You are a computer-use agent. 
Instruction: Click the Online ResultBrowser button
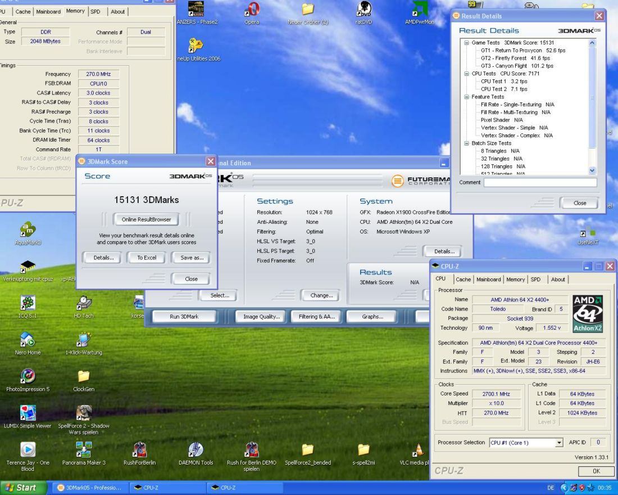tap(146, 219)
